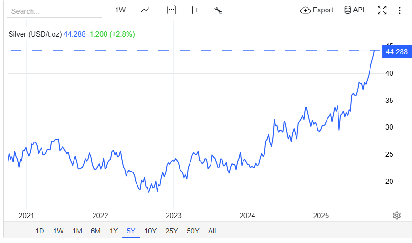Click the Export cloud download button
The height and width of the screenshot is (243, 412).
317,10
